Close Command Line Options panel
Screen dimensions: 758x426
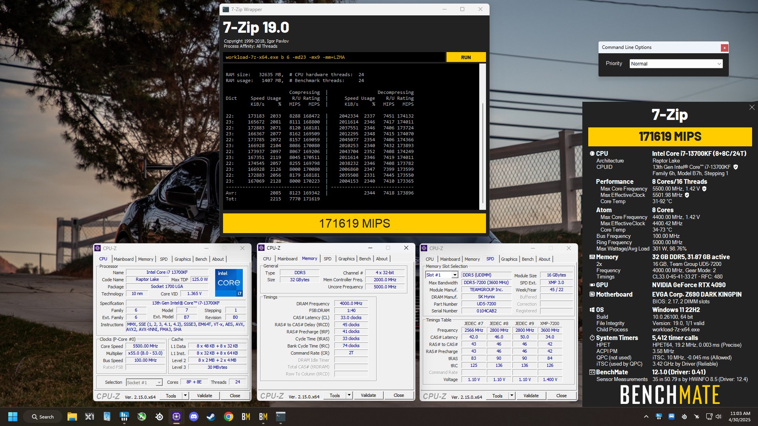coord(724,48)
